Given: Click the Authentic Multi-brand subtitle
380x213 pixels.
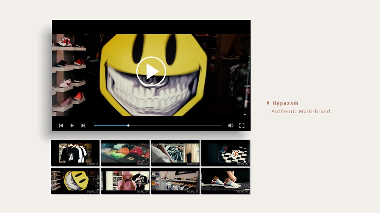Looking at the screenshot, I should point(301,111).
